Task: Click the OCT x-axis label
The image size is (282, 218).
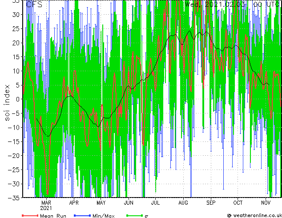Action: pyautogui.click(x=238, y=203)
